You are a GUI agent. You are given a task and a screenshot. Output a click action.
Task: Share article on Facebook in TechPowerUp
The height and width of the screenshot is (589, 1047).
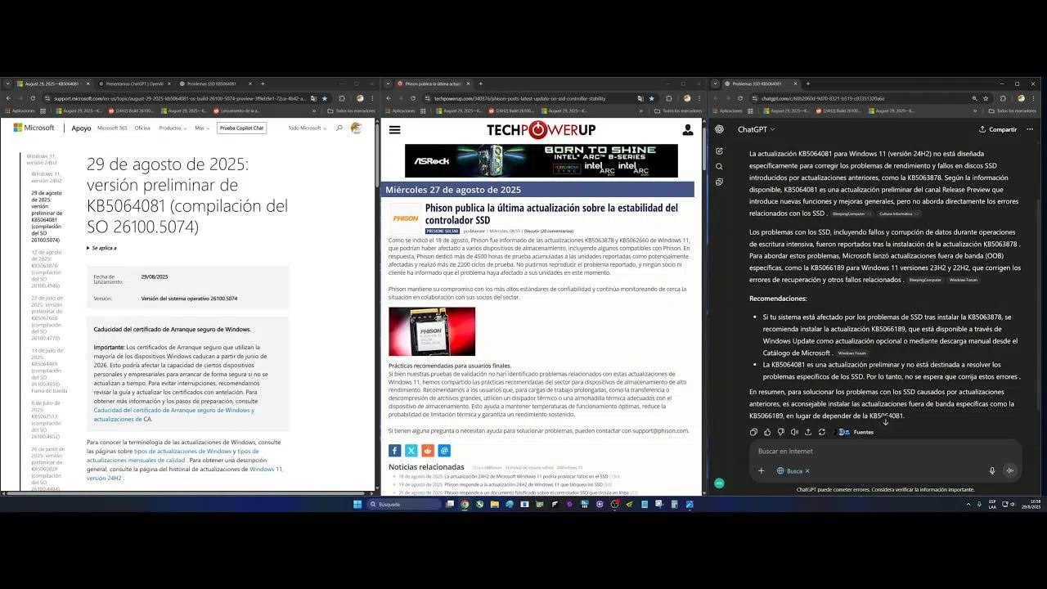tap(394, 450)
